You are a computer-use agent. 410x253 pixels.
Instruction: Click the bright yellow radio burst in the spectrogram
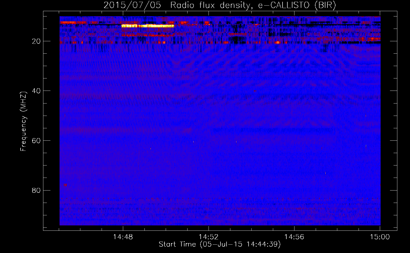point(148,26)
